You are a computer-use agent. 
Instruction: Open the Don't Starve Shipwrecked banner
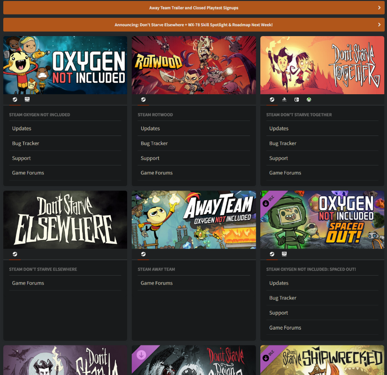[322, 360]
